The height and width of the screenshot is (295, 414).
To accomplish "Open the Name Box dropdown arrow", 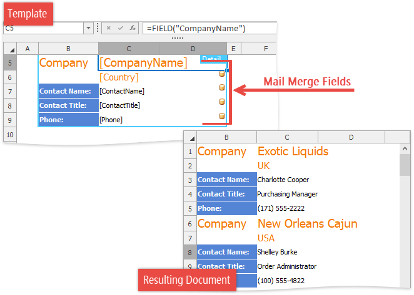I will [x=88, y=28].
